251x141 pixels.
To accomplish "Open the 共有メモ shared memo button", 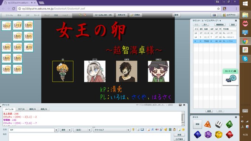I will pos(122,15).
